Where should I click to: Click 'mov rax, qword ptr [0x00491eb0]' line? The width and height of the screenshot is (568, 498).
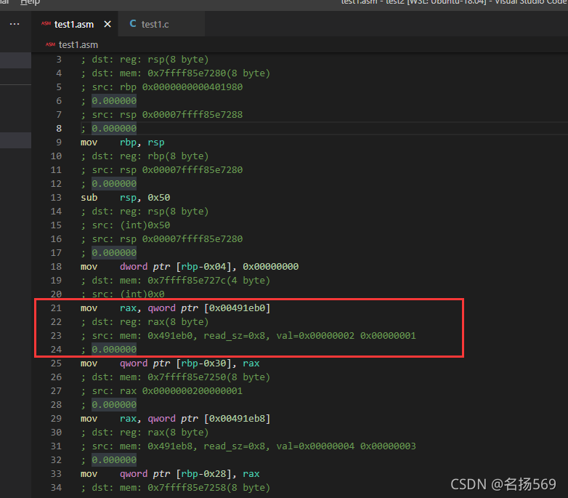[175, 308]
